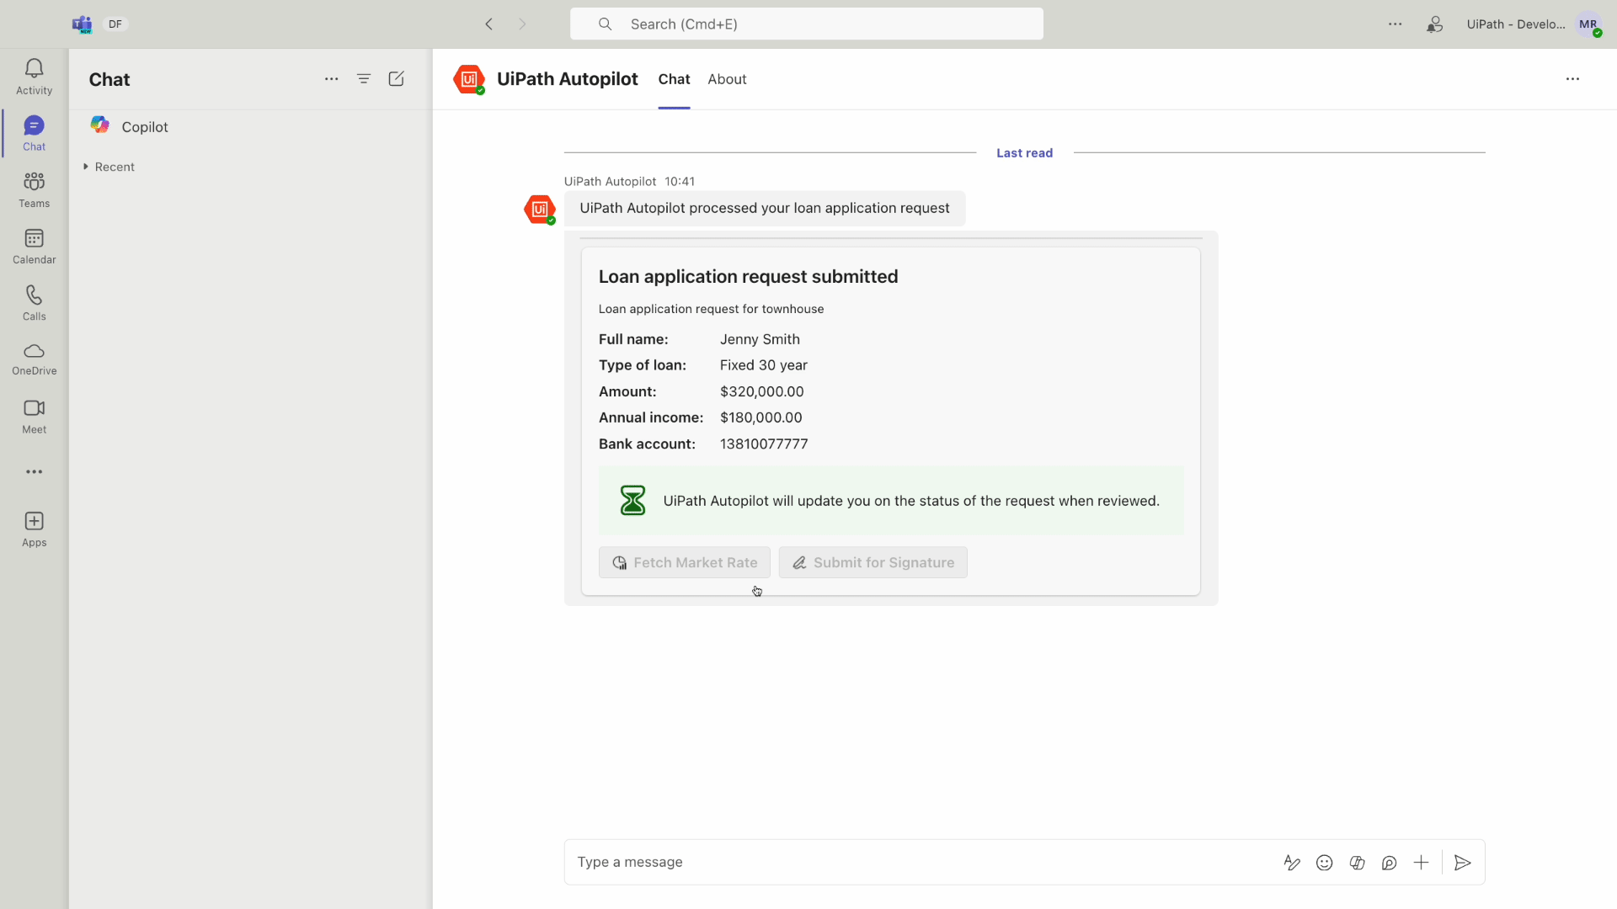Open the filter chats dropdown
Viewport: 1617px width, 909px height.
[365, 79]
